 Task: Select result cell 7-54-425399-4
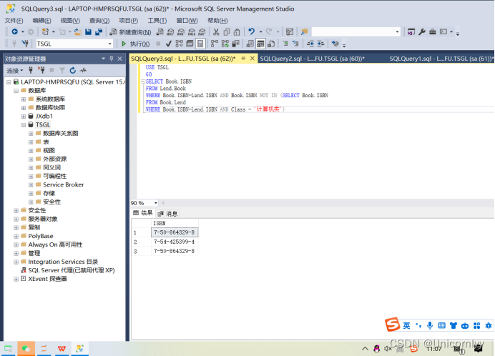pyautogui.click(x=175, y=242)
